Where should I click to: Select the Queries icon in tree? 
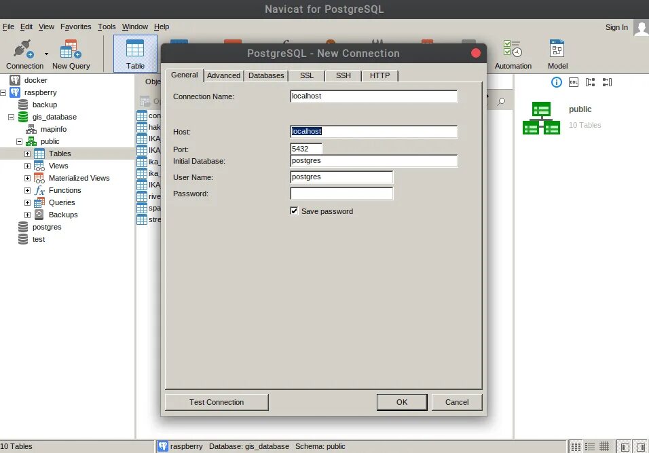[x=39, y=202]
